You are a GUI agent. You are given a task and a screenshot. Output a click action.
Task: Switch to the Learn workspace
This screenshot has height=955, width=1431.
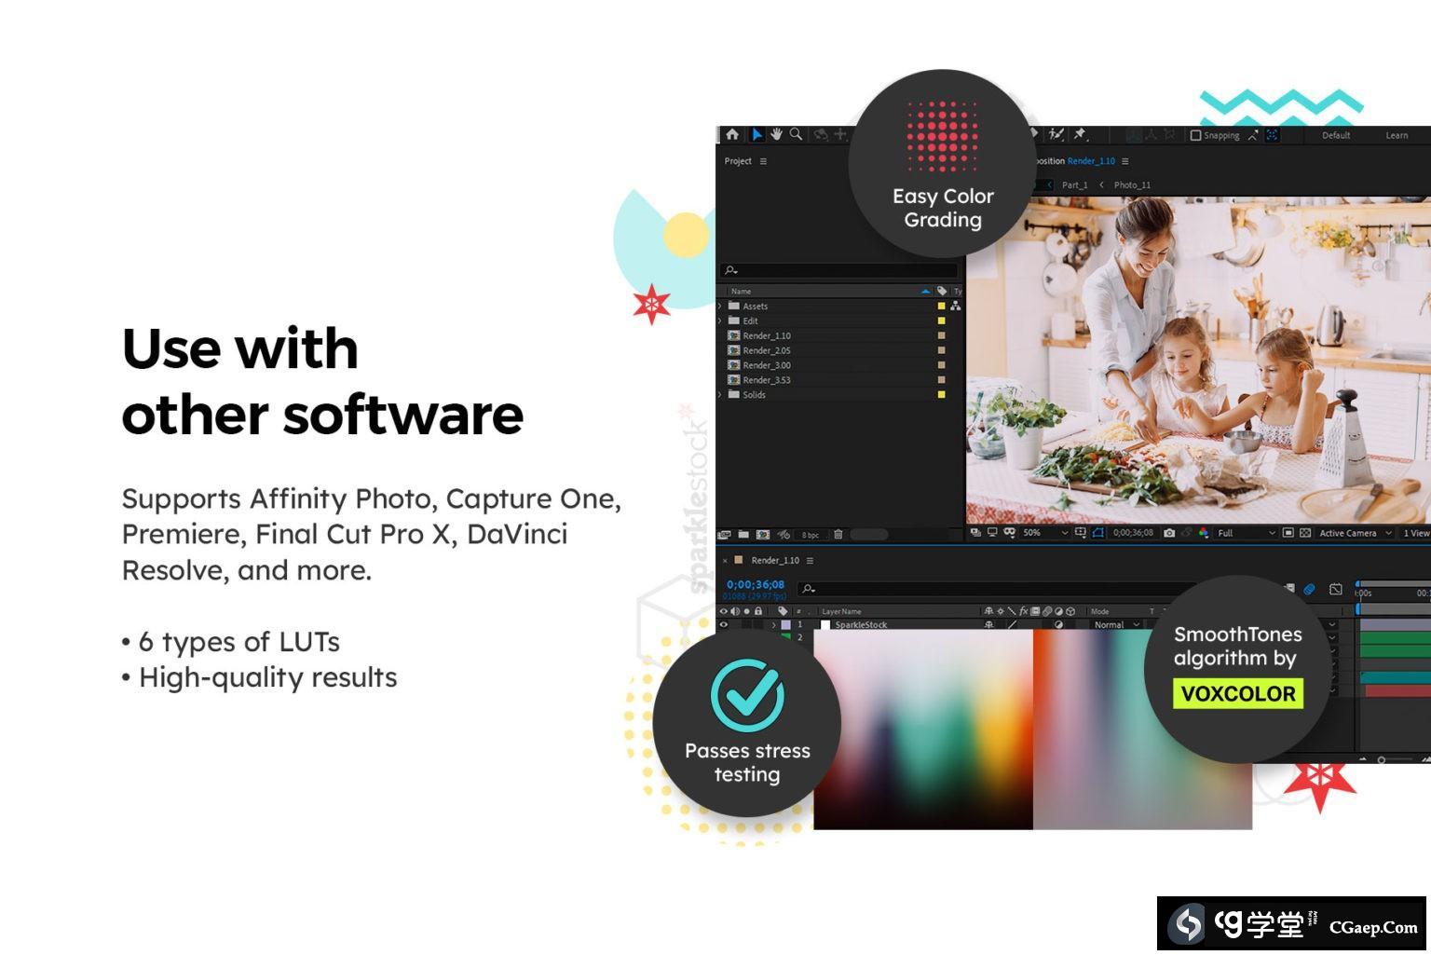1396,136
